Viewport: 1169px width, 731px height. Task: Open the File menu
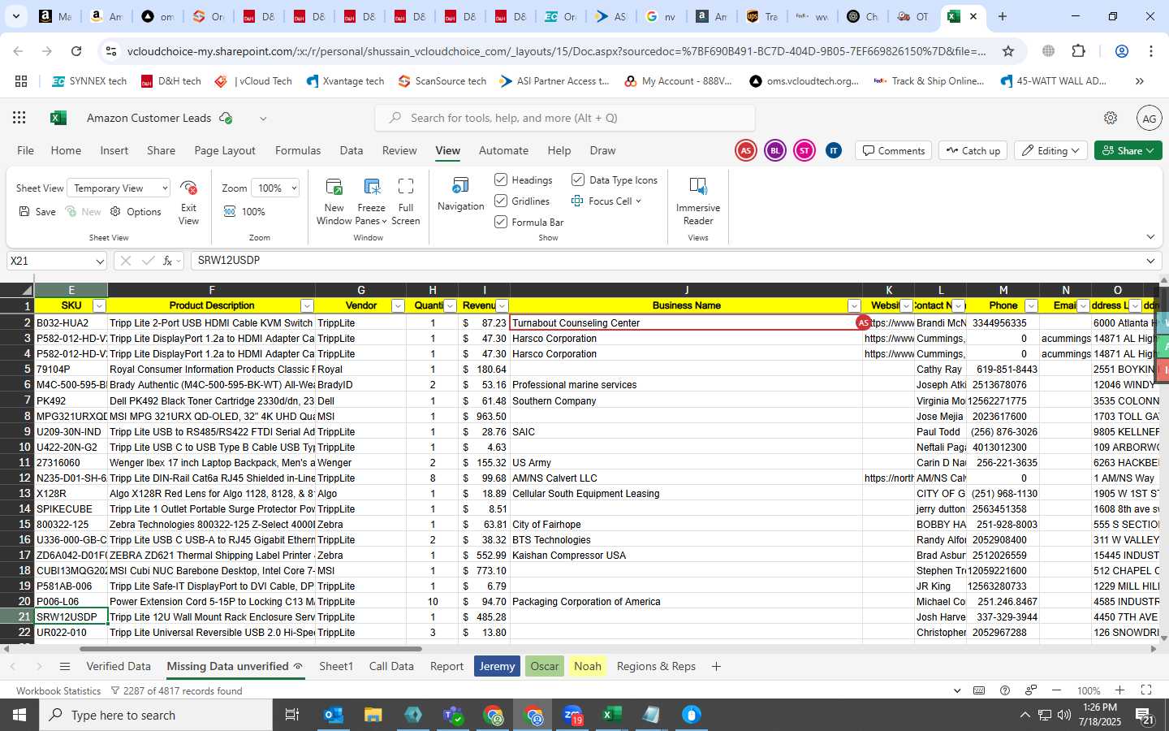coord(26,150)
